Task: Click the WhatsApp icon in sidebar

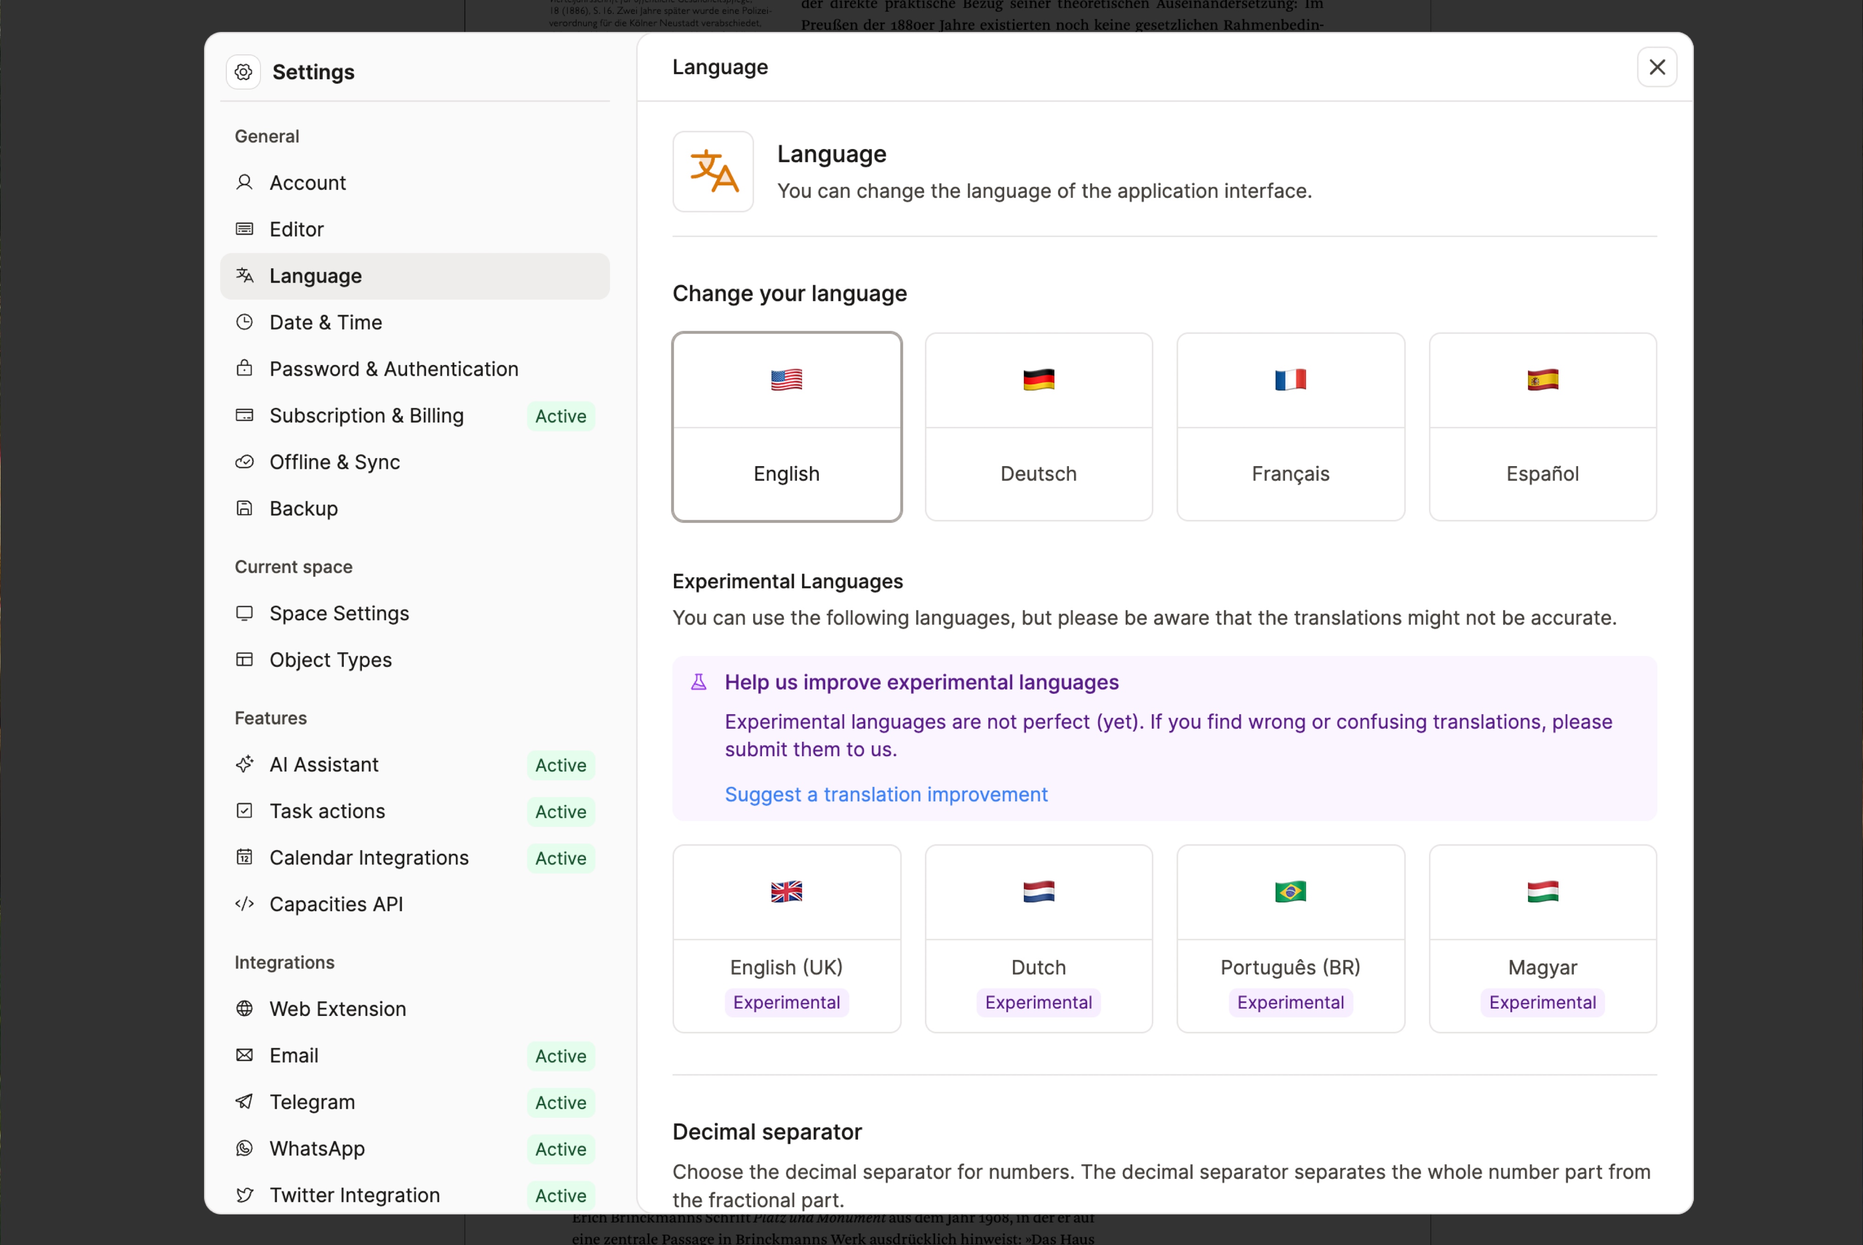Action: [245, 1148]
